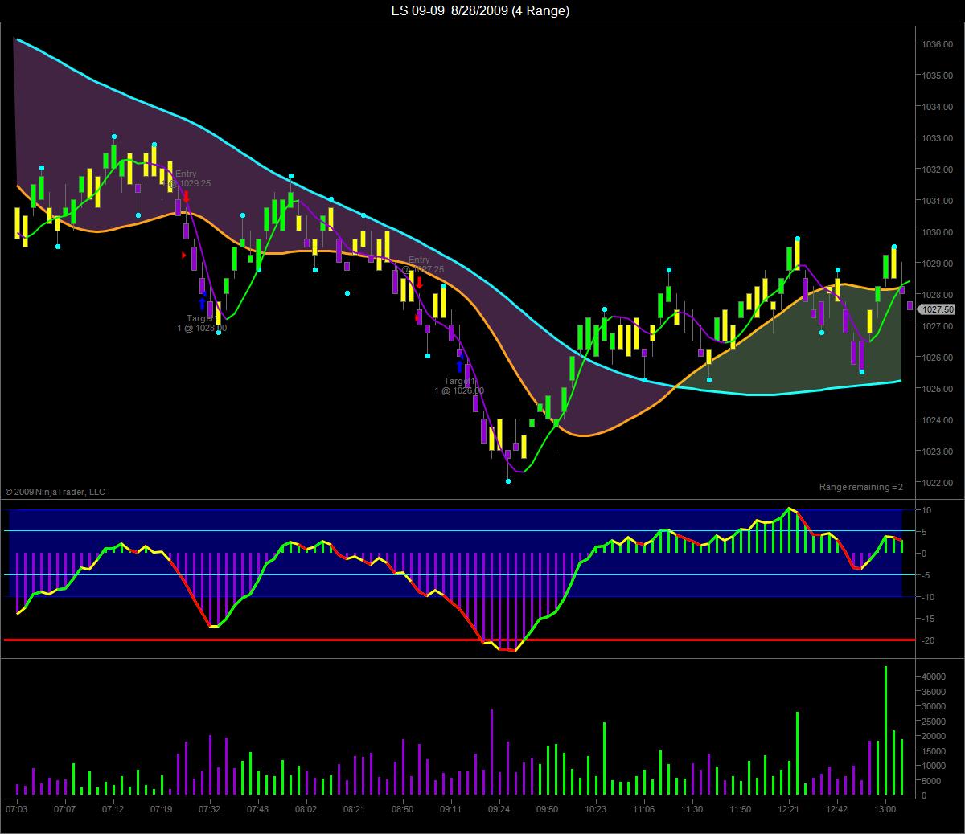
Task: Click the tallest green volume bar near 13:00
Action: pyautogui.click(x=886, y=730)
